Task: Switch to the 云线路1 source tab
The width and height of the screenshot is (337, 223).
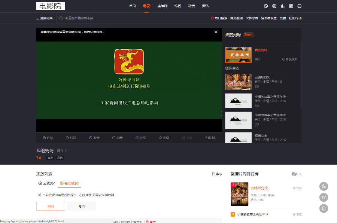Action: pyautogui.click(x=47, y=183)
